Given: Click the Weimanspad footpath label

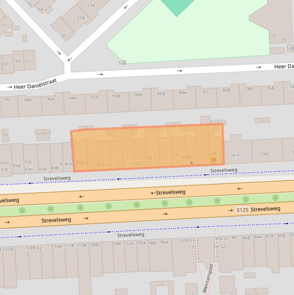Looking at the screenshot, I should pos(208,279).
